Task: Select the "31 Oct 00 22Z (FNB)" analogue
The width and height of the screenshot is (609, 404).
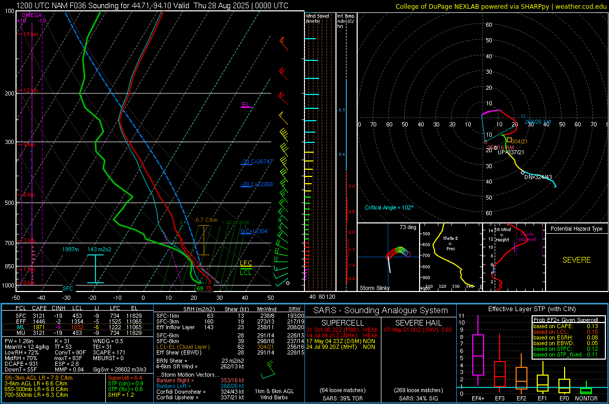Action: (x=333, y=330)
